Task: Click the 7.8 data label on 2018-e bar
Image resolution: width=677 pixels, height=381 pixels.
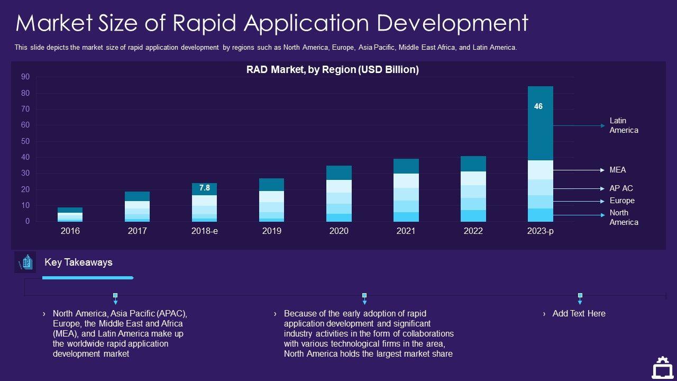Action: coord(204,188)
